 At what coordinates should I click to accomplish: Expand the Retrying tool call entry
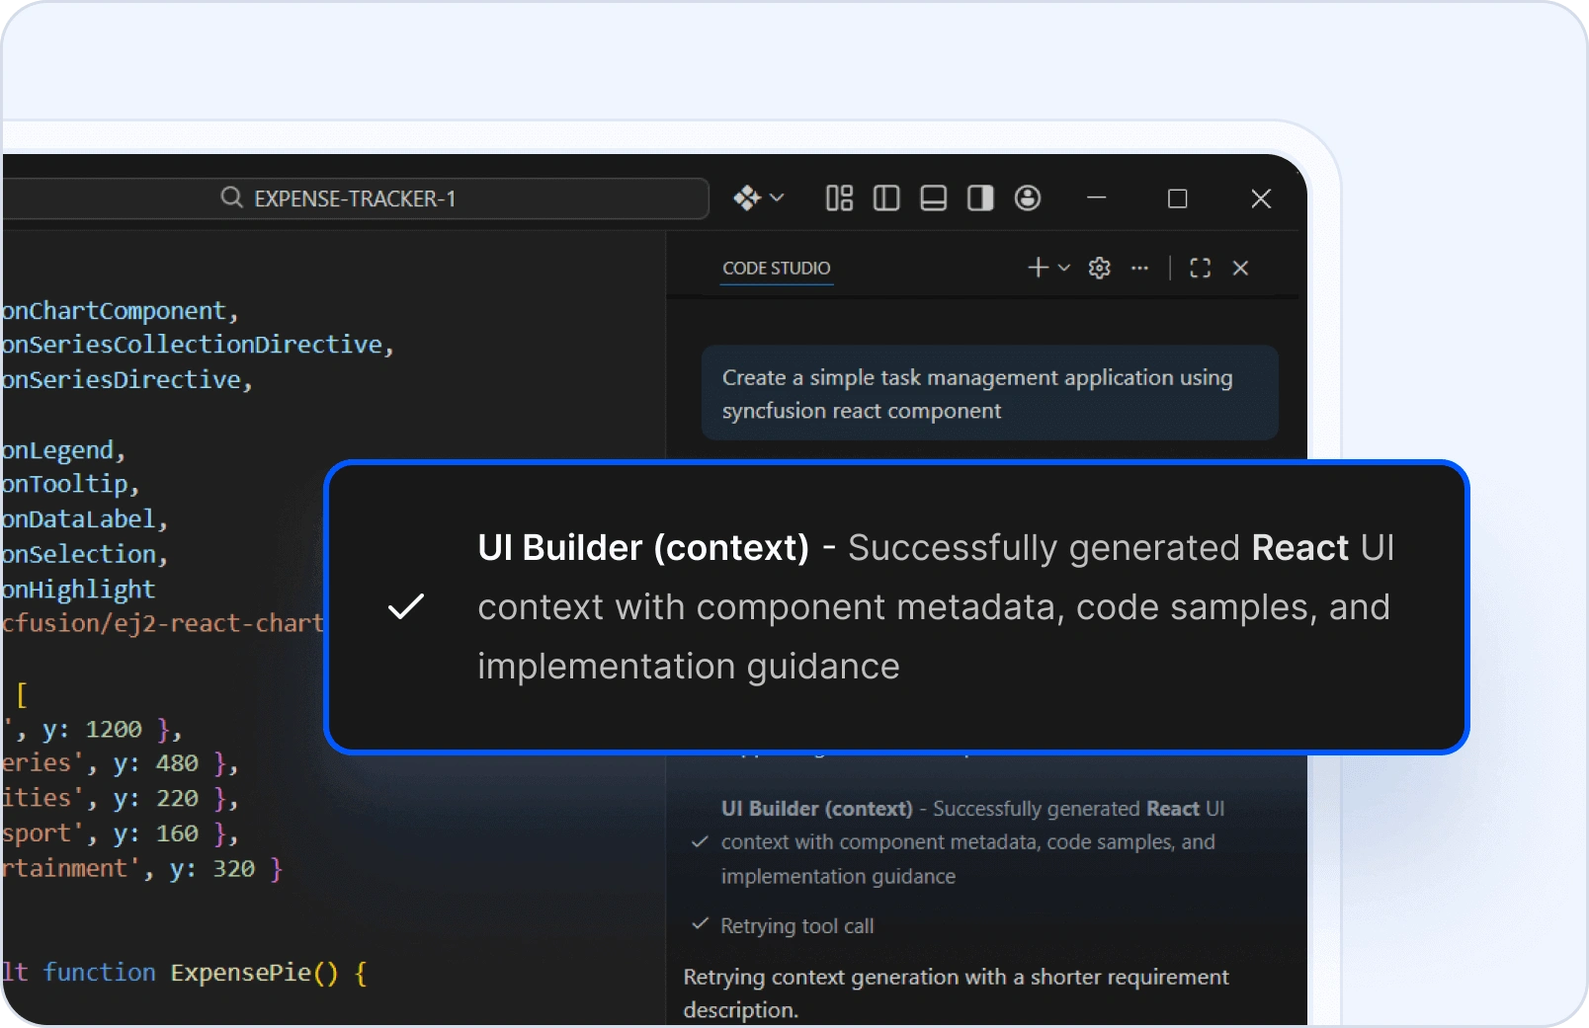[x=797, y=925]
